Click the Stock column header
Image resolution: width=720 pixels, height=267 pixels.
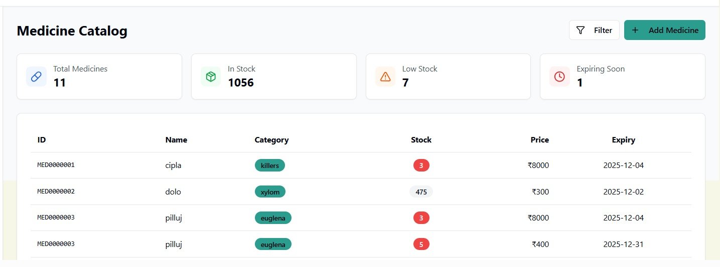tap(421, 140)
